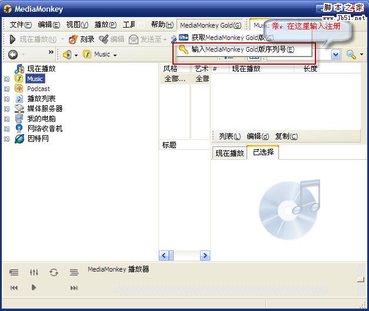Open the 编辑(E) menu

point(49,25)
